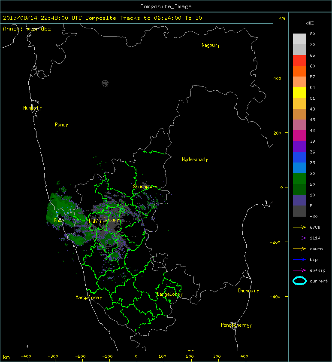The image size is (332, 362).
Task: Click the yellow 67CB track arrow
Action: pyautogui.click(x=299, y=227)
